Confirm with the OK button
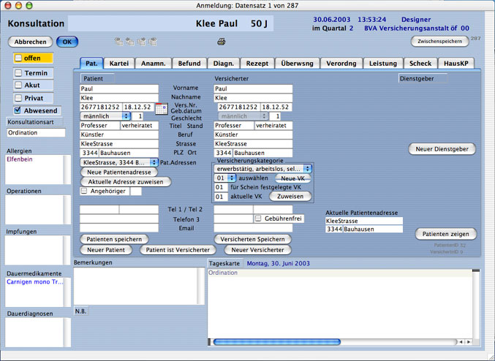The image size is (495, 361). 67,42
